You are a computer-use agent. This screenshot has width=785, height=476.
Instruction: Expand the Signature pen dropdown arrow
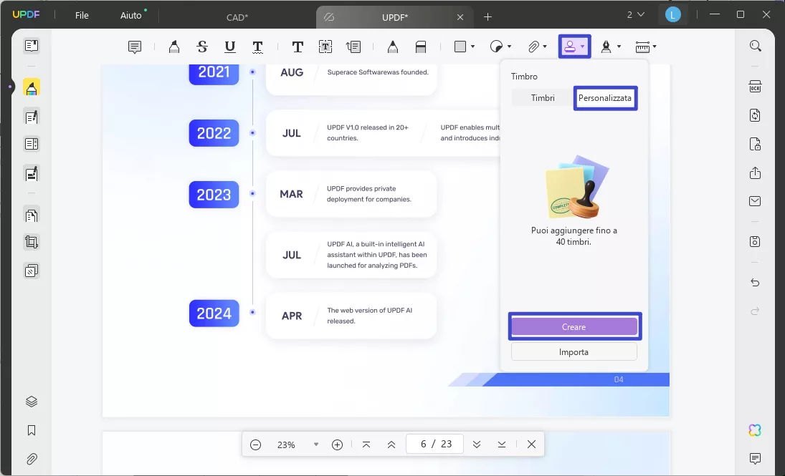click(619, 47)
